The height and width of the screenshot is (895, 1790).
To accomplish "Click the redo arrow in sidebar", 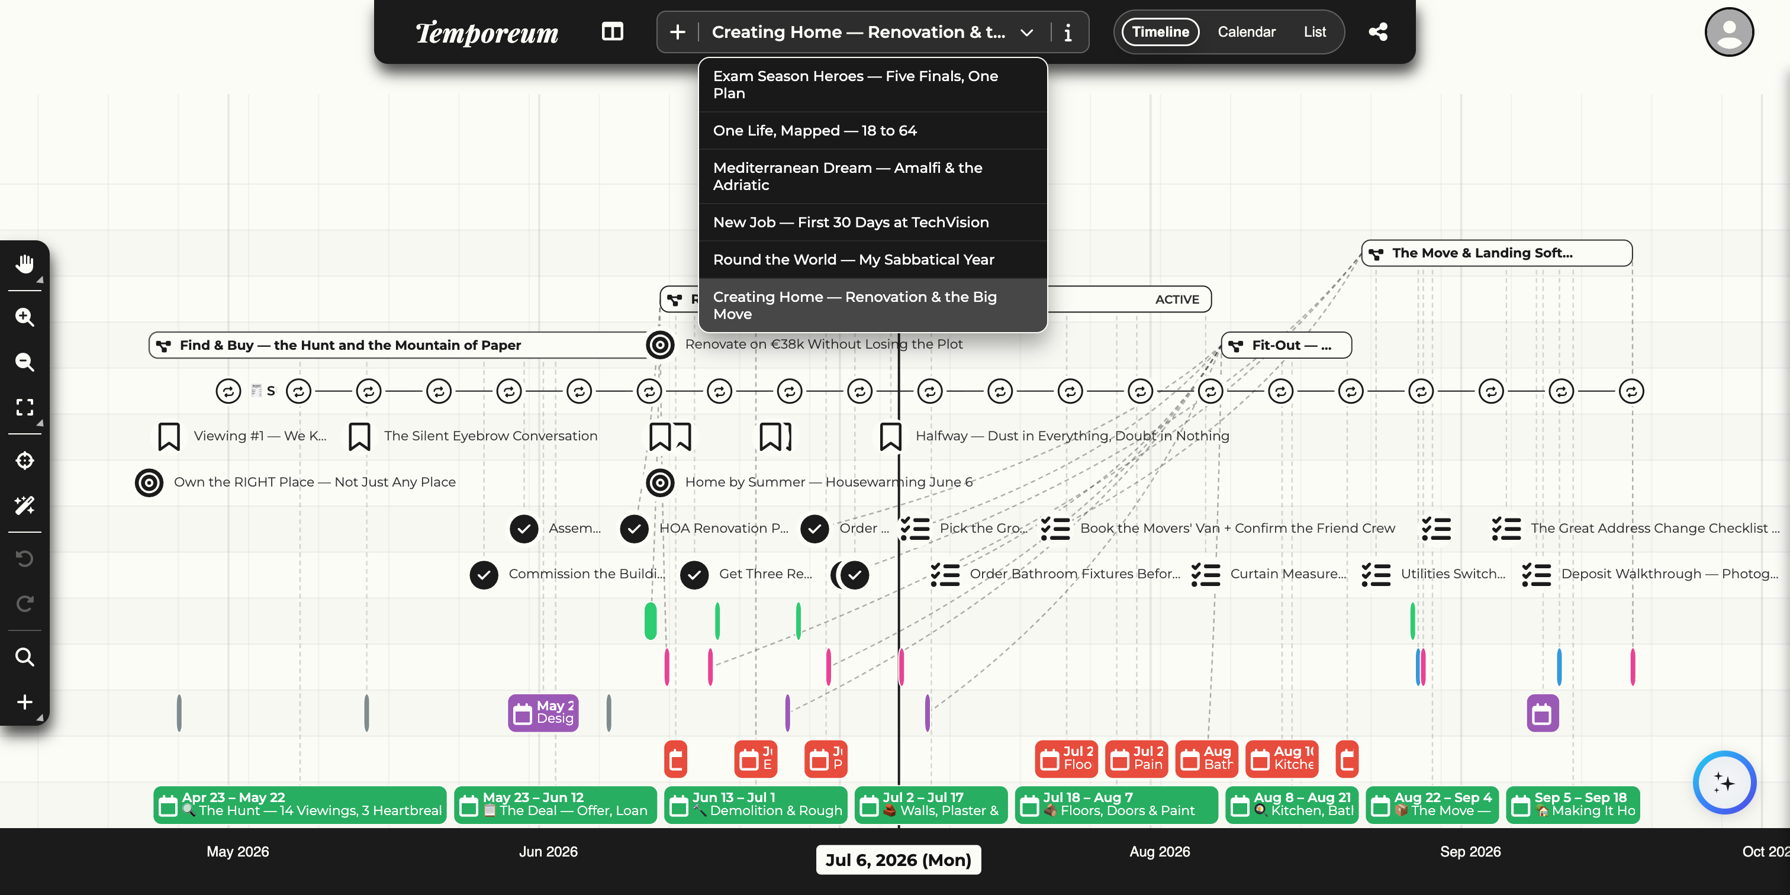I will pyautogui.click(x=25, y=603).
